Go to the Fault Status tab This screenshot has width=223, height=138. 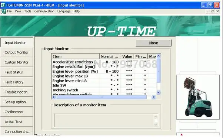(17, 72)
